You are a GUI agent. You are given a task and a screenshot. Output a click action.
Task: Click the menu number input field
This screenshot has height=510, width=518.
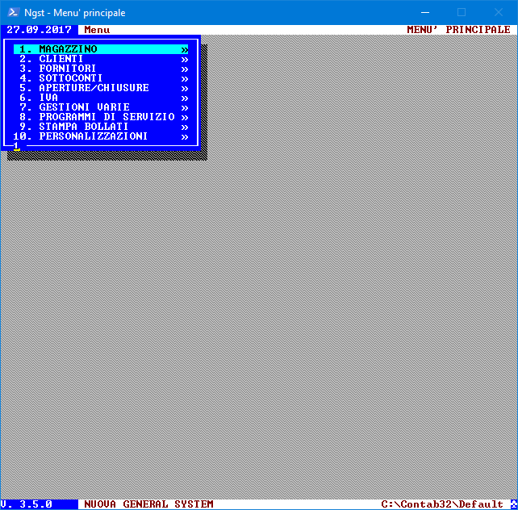point(18,146)
